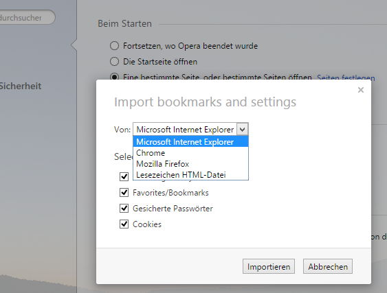Open the Seiten festlegen link
Viewport: 387px width, 293px height.
[x=346, y=78]
